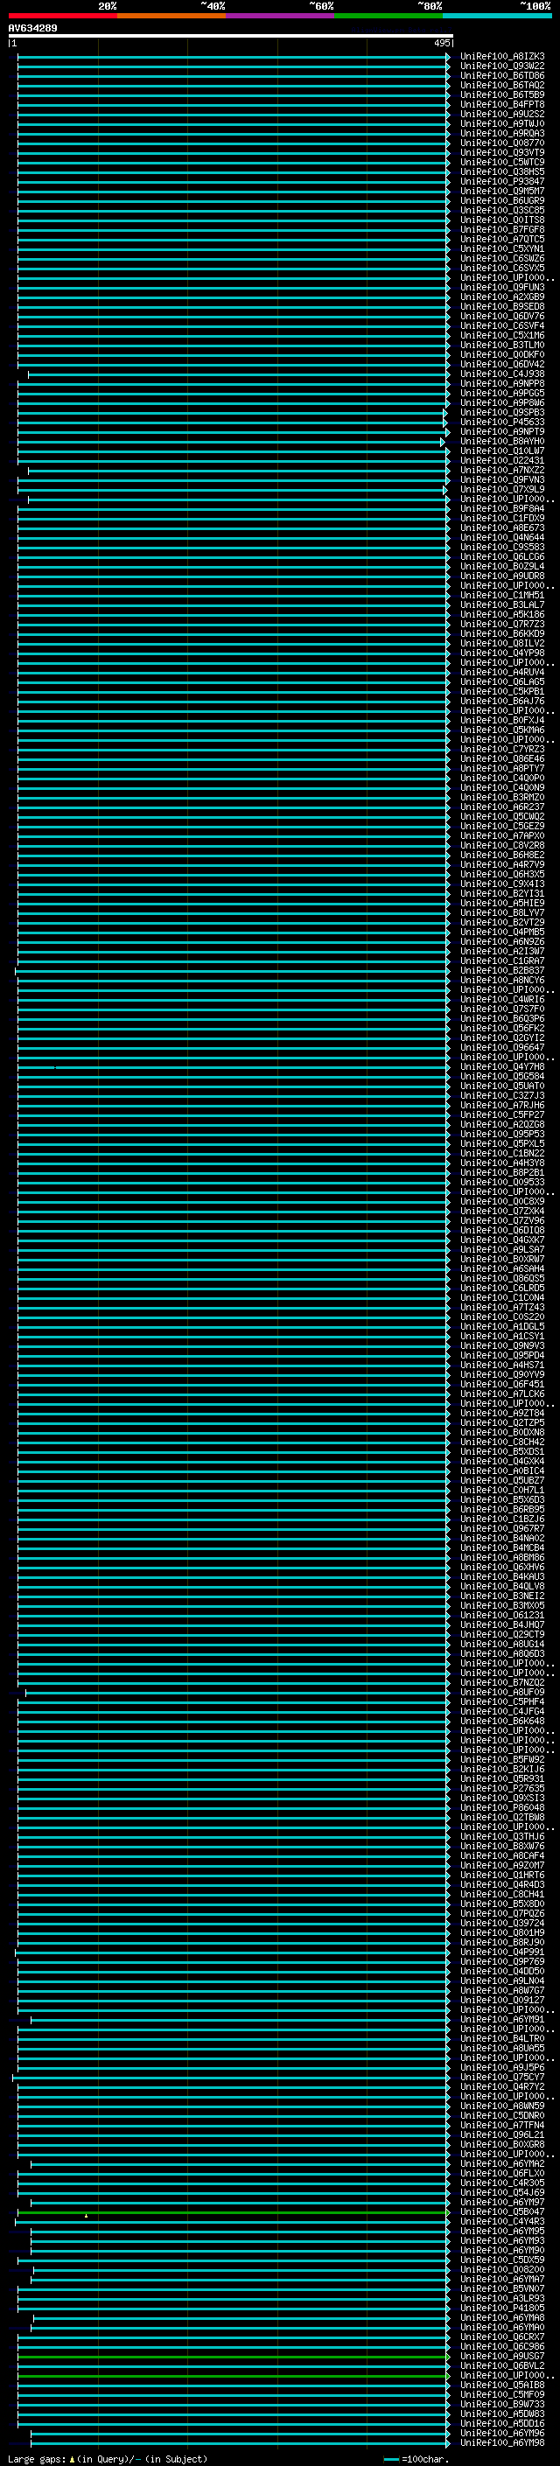Select UniRef100_C4Y4R3 label
This screenshot has height=2466, width=560.
(x=502, y=2222)
